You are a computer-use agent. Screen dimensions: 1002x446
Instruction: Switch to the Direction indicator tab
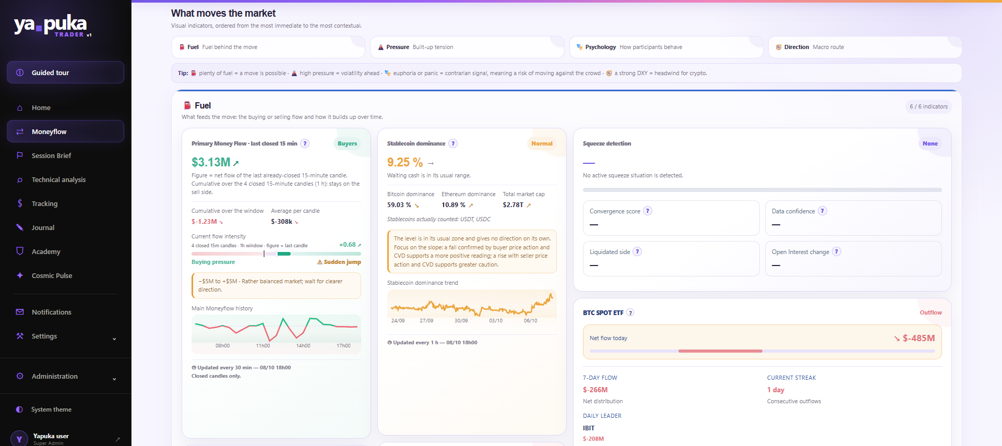click(x=865, y=47)
